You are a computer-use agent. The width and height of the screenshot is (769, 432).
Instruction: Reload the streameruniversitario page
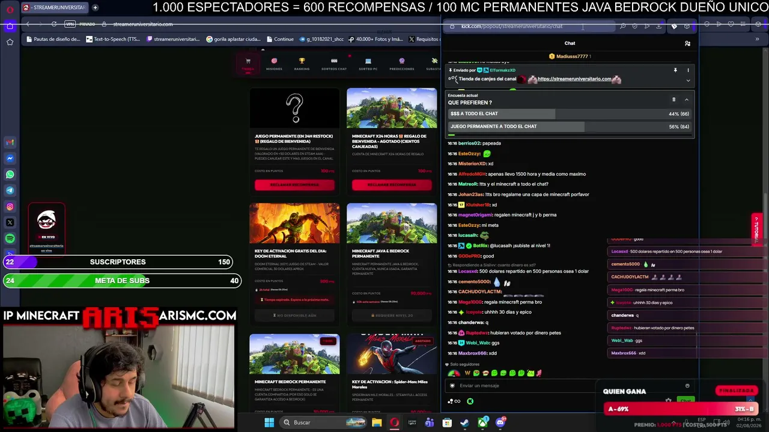(54, 24)
